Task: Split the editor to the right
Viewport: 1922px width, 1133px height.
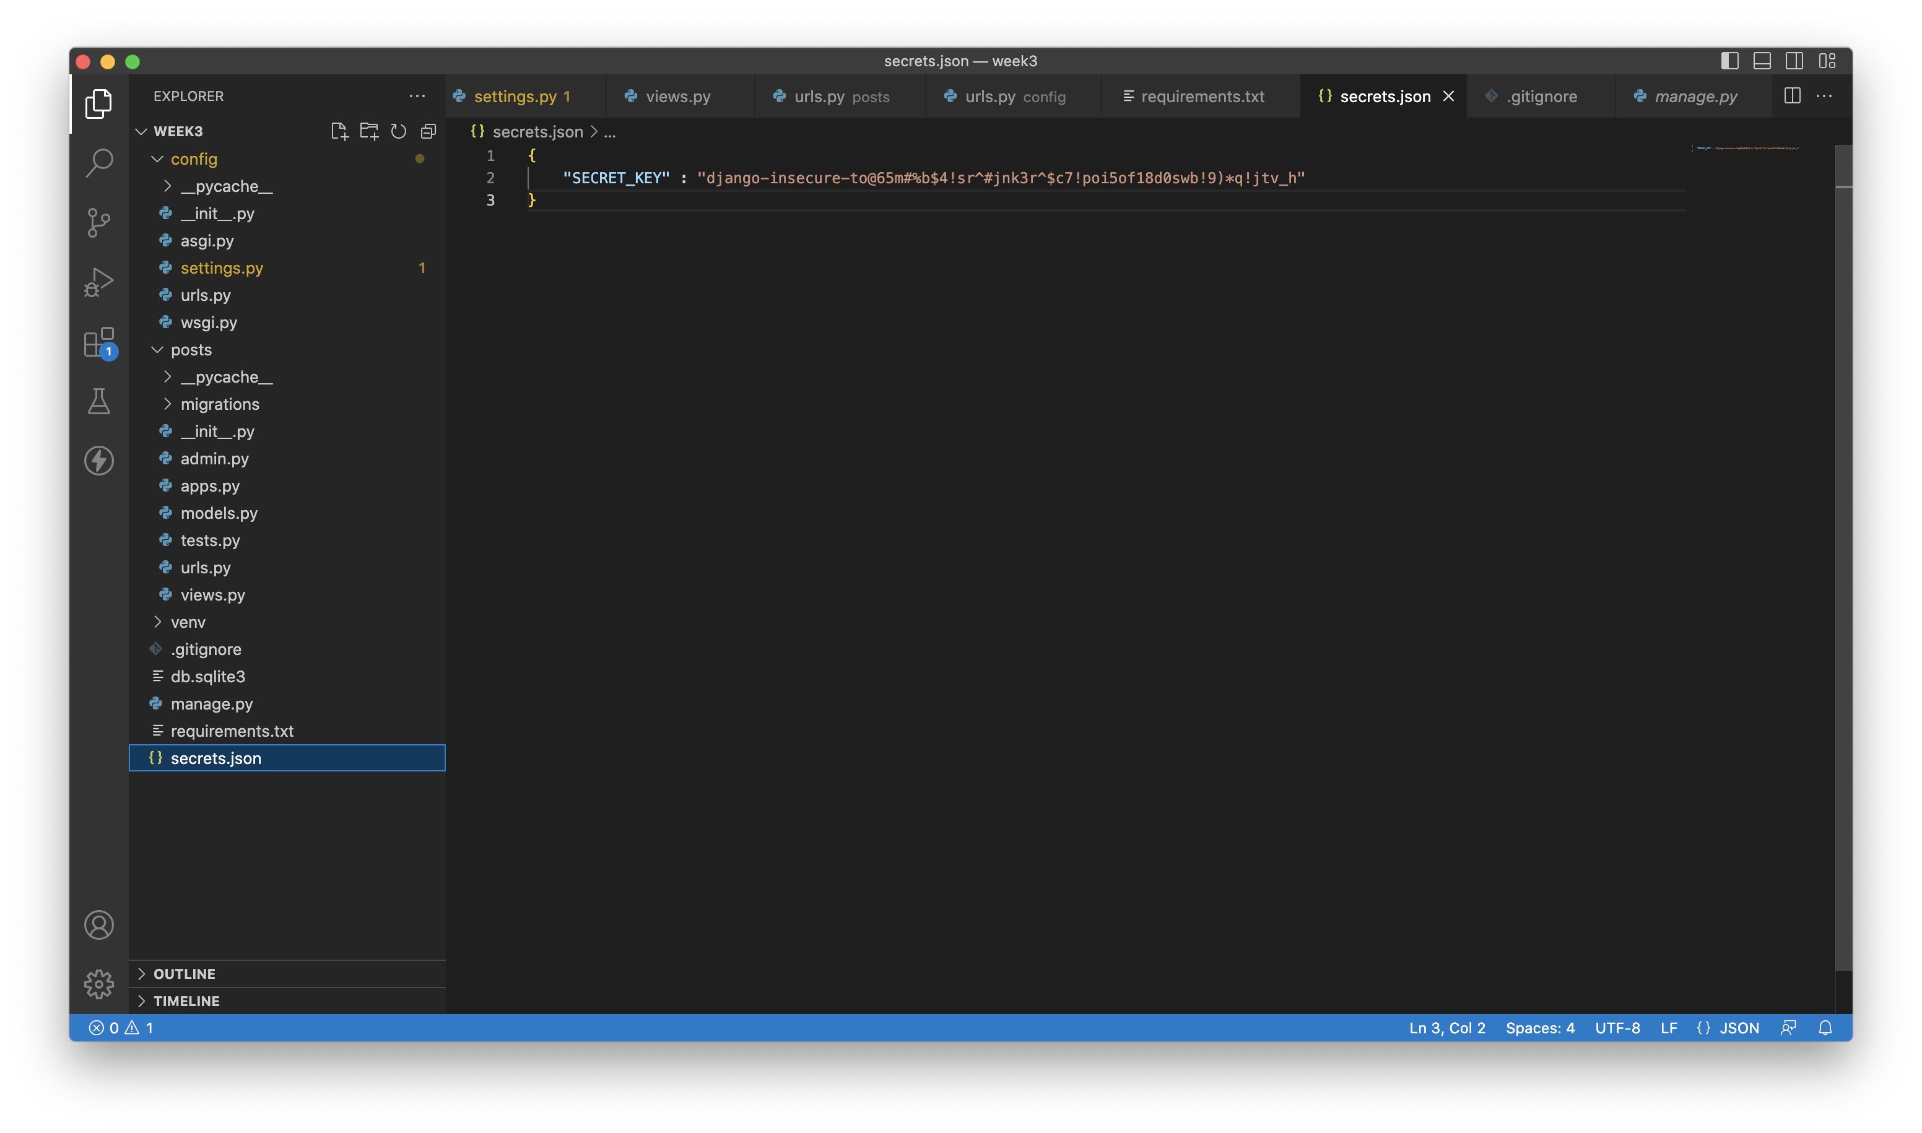Action: 1792,95
